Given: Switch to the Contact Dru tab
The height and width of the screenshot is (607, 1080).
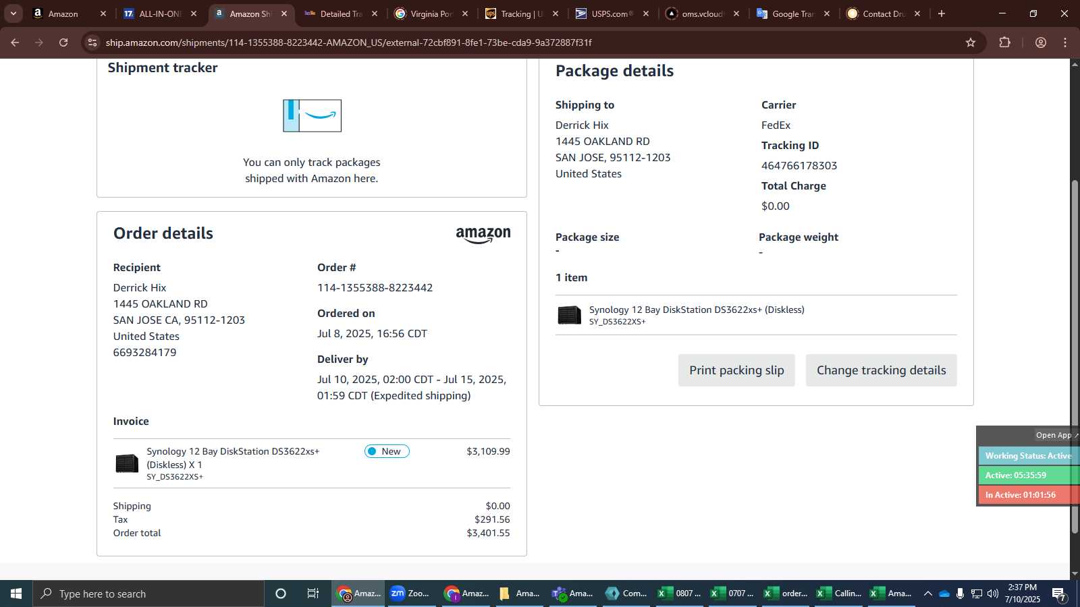Looking at the screenshot, I should pyautogui.click(x=884, y=13).
